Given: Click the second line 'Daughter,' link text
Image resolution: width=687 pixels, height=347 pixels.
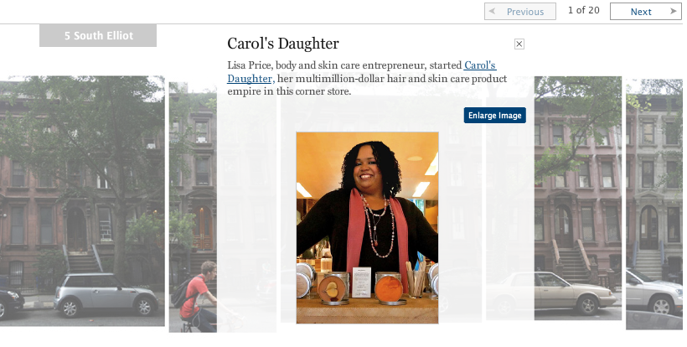Looking at the screenshot, I should 251,79.
